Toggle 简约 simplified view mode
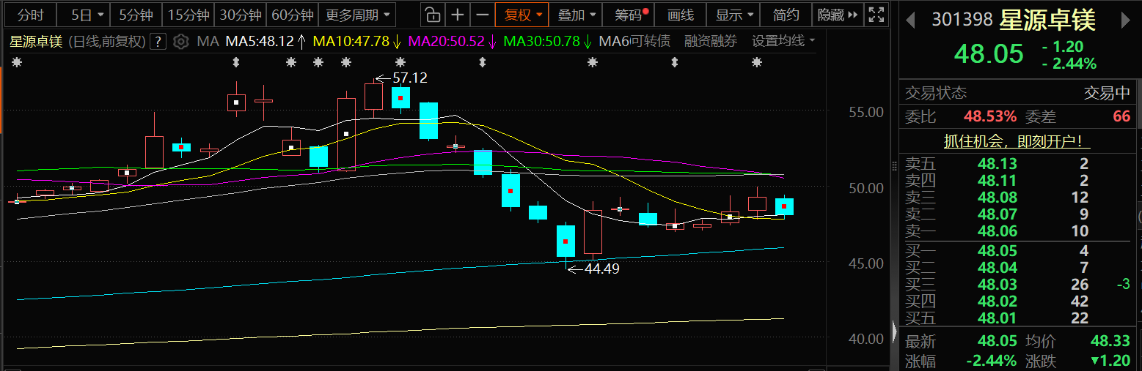Screen dimensions: 1142x371 (786, 15)
